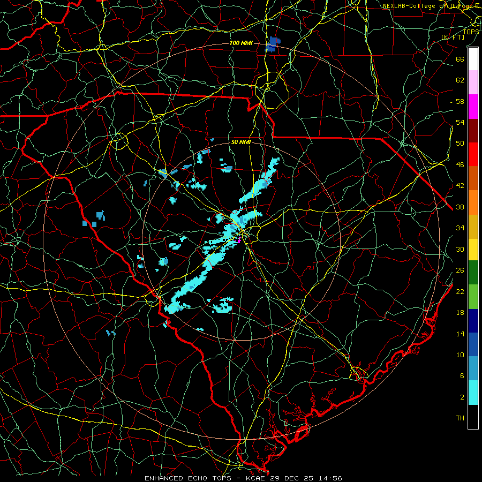
Task: Click the 14:56 timestamp in caption
Action: 329,478
